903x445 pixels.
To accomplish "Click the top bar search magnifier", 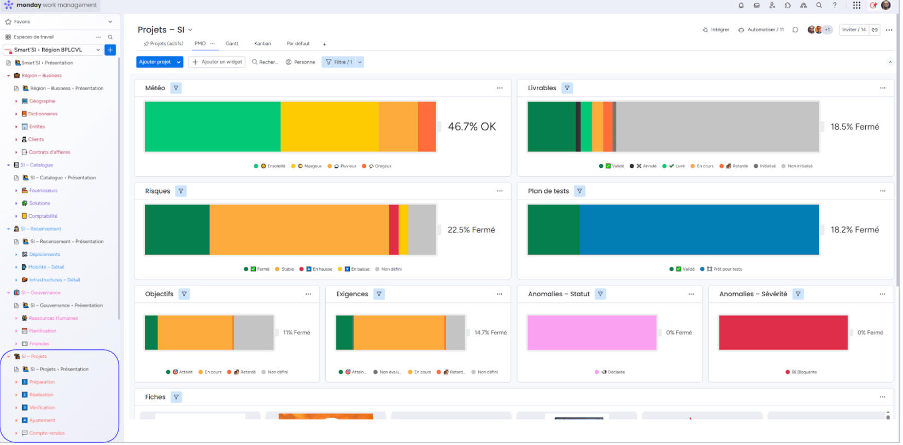I will click(x=819, y=5).
